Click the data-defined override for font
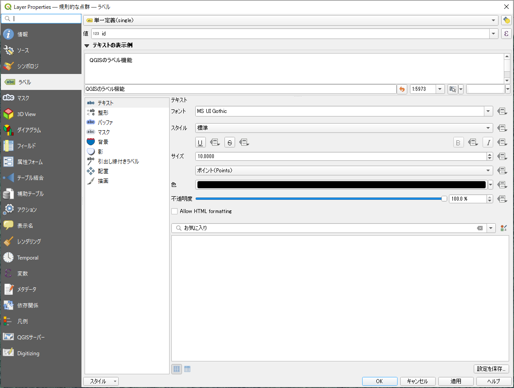 point(502,111)
